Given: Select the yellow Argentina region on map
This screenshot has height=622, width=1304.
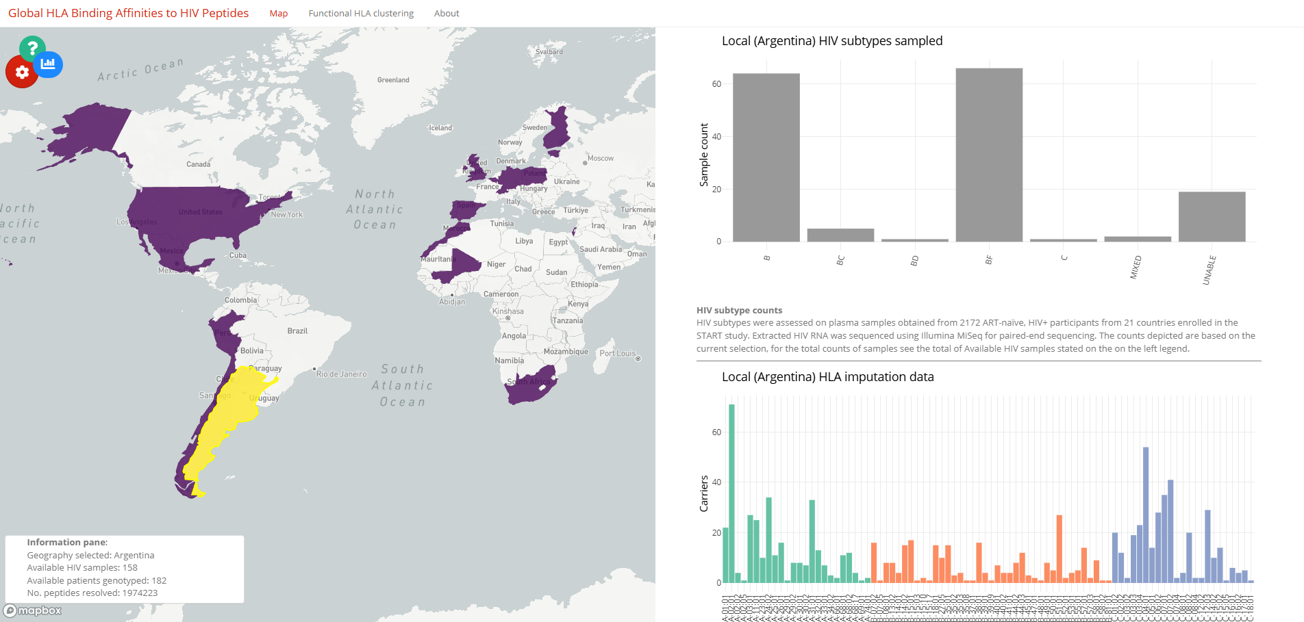Looking at the screenshot, I should coord(229,417).
